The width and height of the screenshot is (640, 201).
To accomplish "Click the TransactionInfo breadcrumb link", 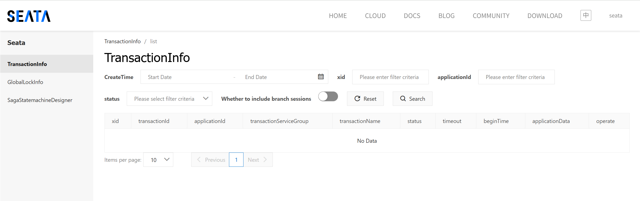I will click(122, 41).
